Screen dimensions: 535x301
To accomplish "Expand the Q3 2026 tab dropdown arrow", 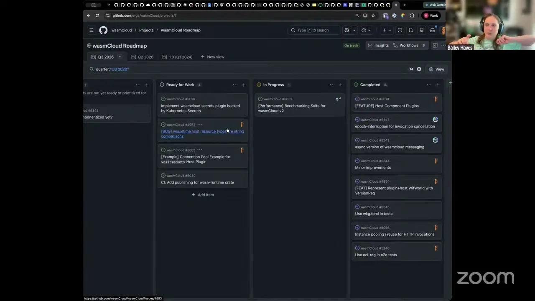I will click(120, 57).
